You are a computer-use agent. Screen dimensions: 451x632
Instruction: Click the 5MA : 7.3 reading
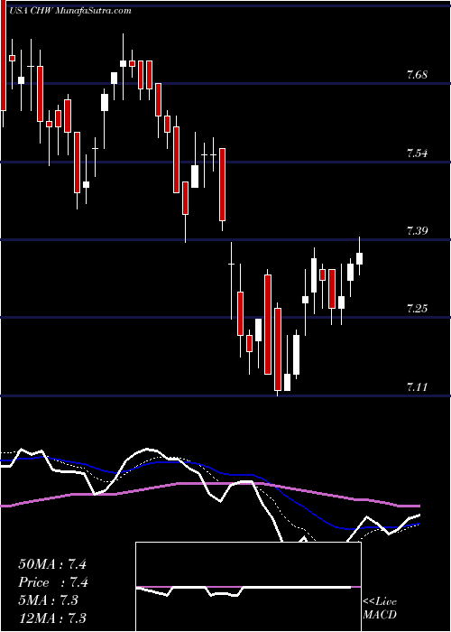pos(49,600)
